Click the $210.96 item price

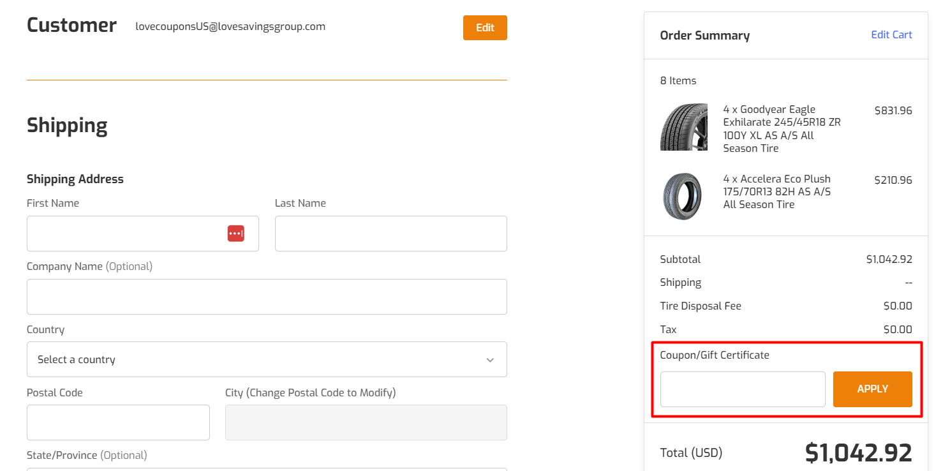pos(893,180)
